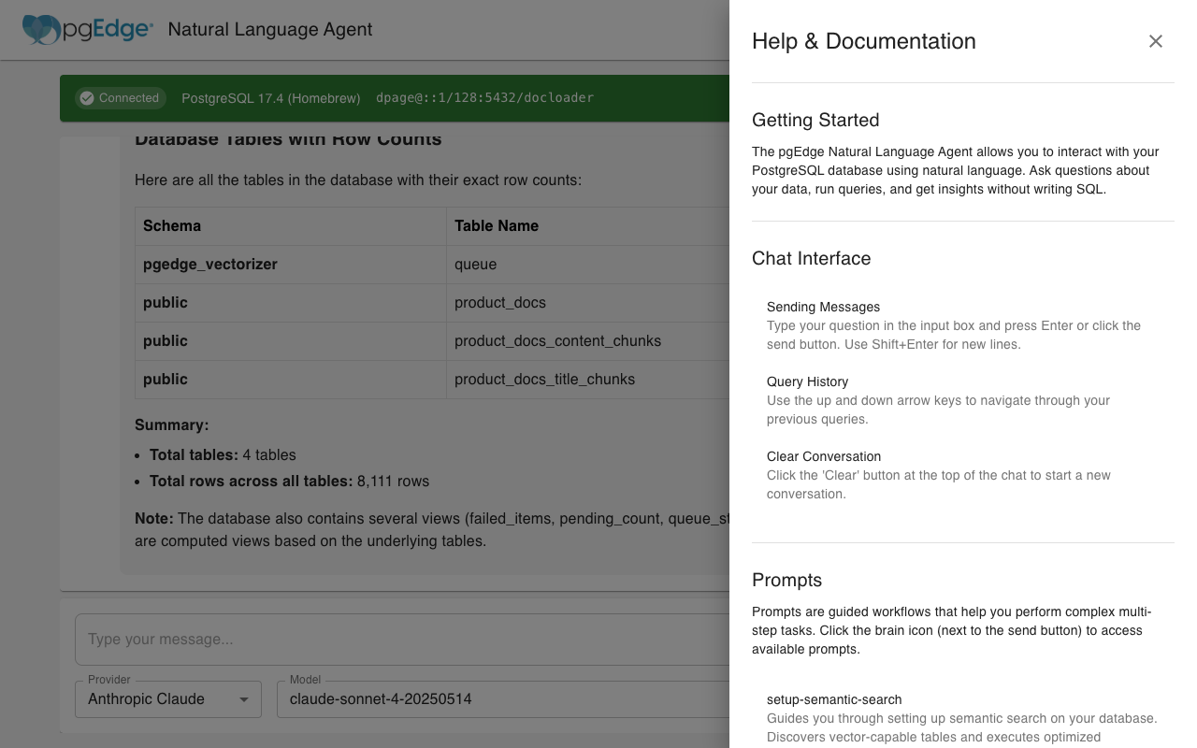Screen dimensions: 1197x748
Task: Select the pgedge_vectorizer schema cell
Action: (x=210, y=265)
